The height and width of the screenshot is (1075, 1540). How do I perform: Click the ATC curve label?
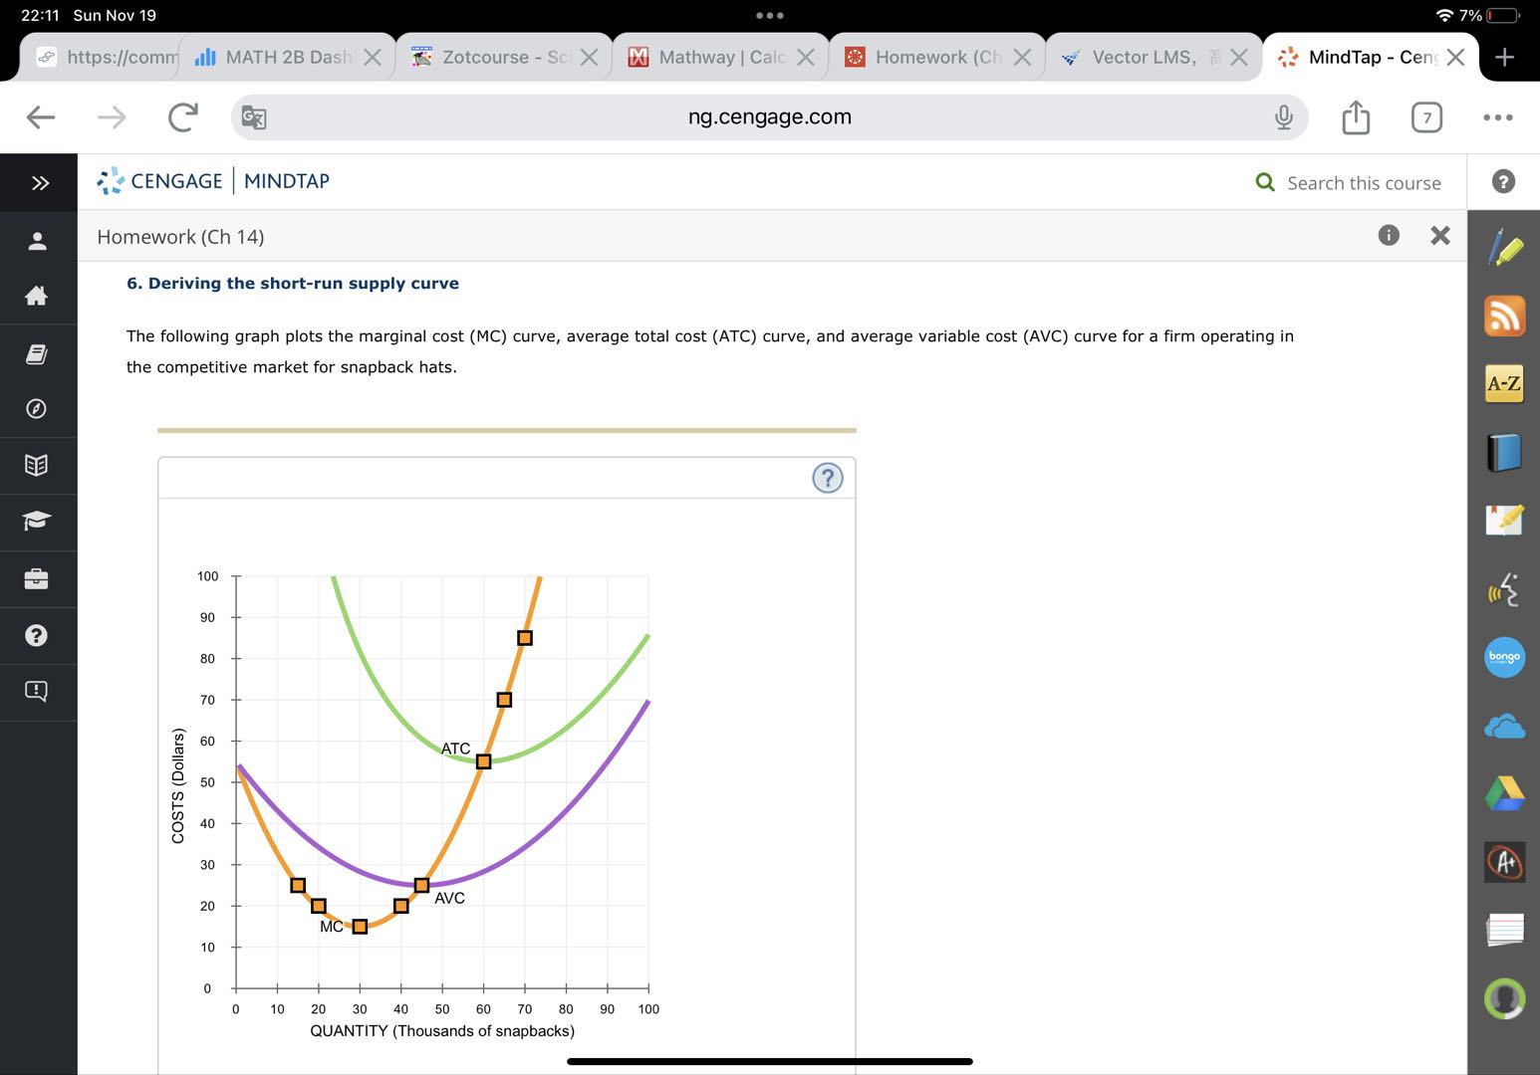click(455, 749)
